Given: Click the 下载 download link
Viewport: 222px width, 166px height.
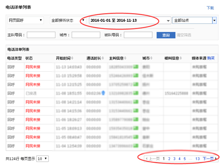Looking at the screenshot, I should click(210, 8).
